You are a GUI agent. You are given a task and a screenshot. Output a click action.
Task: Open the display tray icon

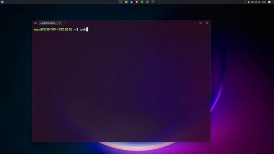256,2
